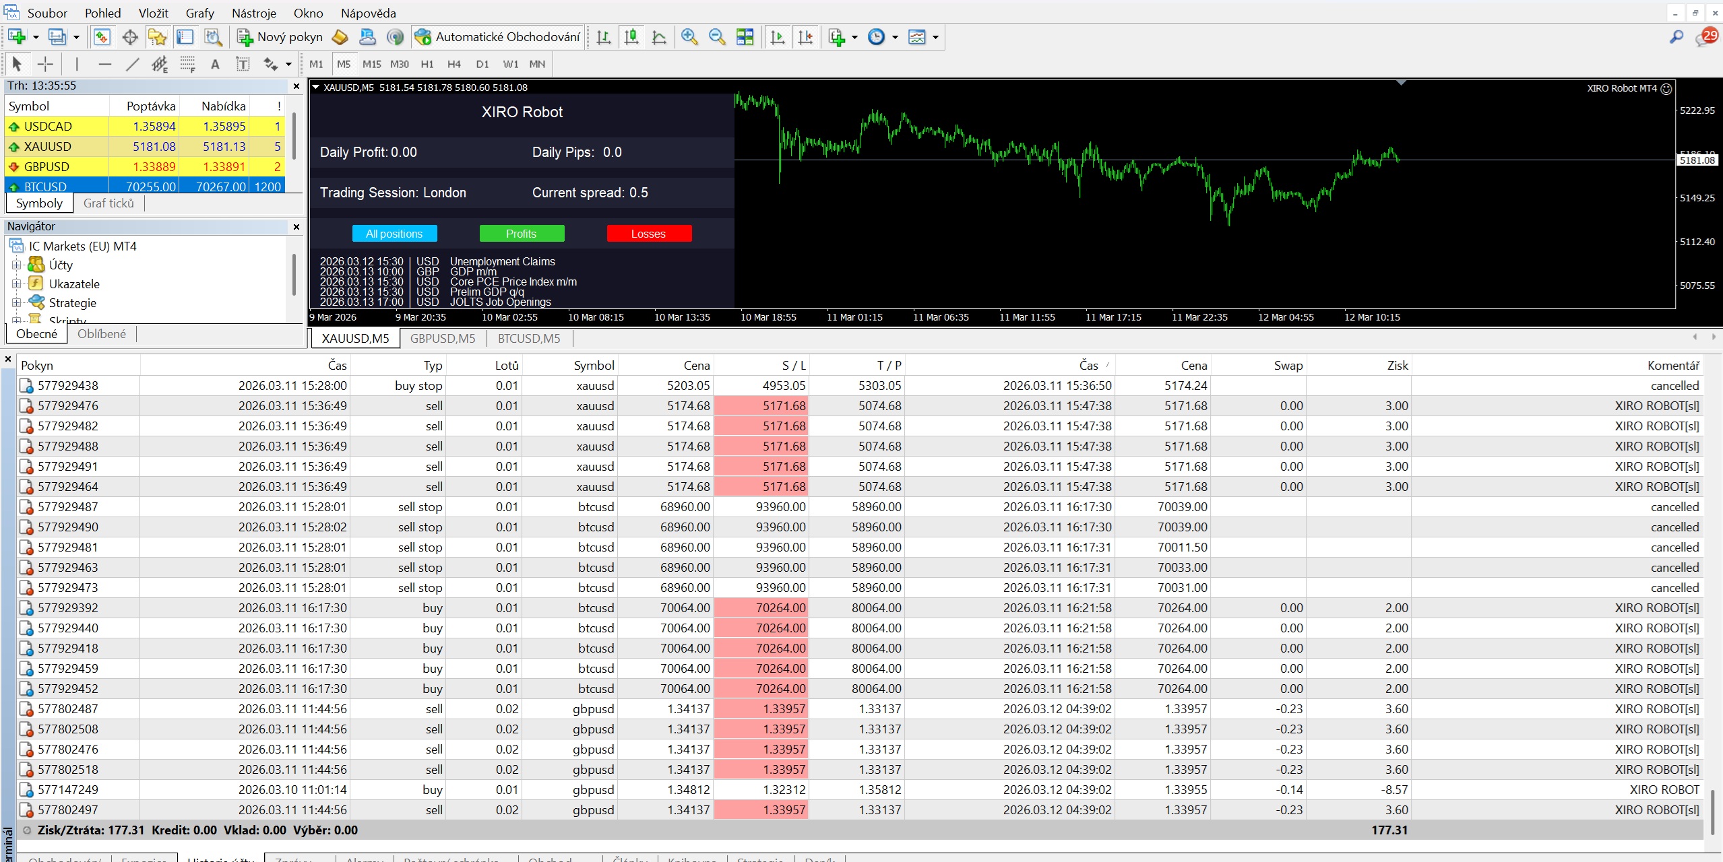Toggle the Automatické Obchodování button
This screenshot has width=1723, height=862.
pyautogui.click(x=497, y=37)
